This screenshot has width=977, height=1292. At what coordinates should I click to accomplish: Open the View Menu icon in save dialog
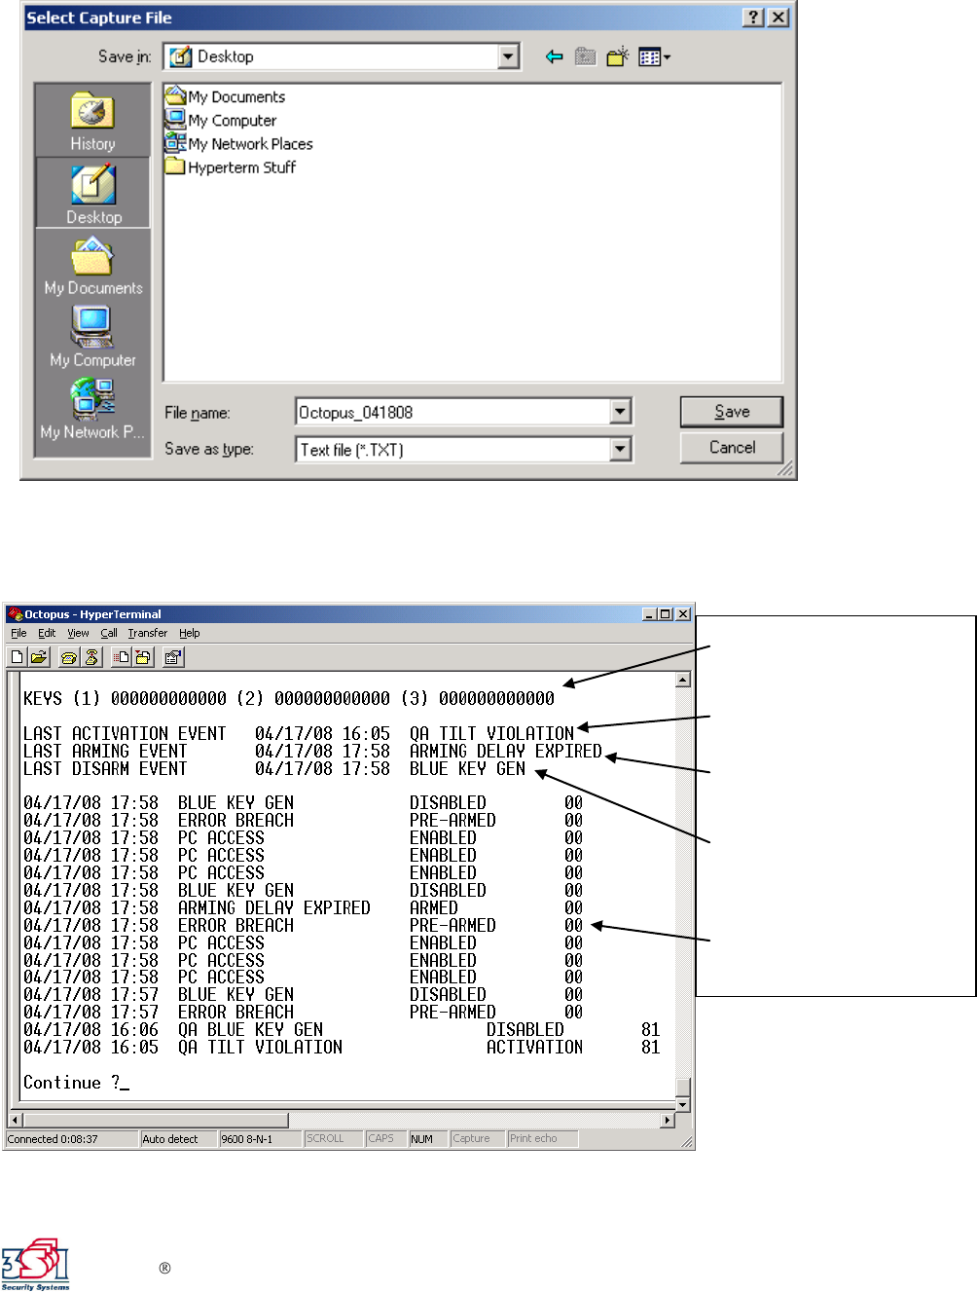coord(654,57)
